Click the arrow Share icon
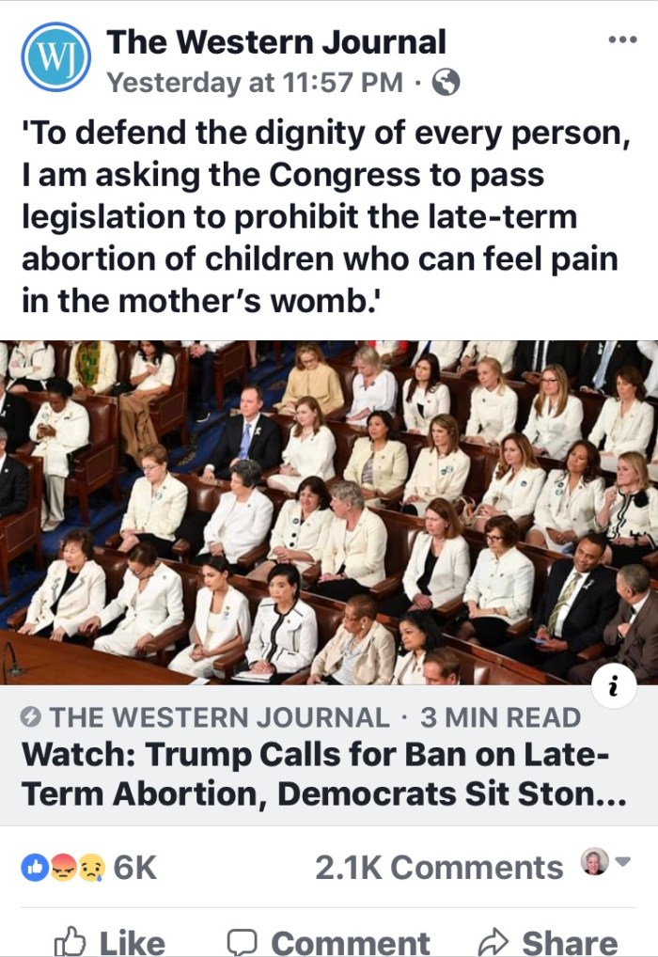This screenshot has height=957, width=658. point(493,942)
